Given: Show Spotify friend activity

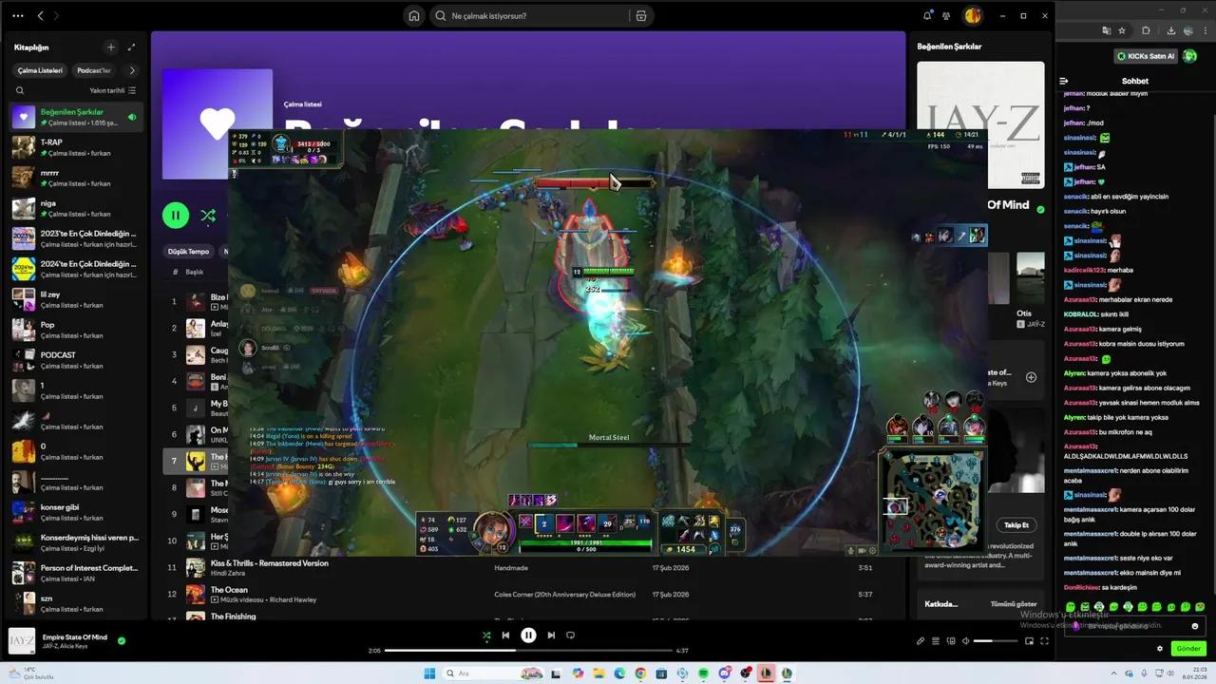Looking at the screenshot, I should click(946, 16).
